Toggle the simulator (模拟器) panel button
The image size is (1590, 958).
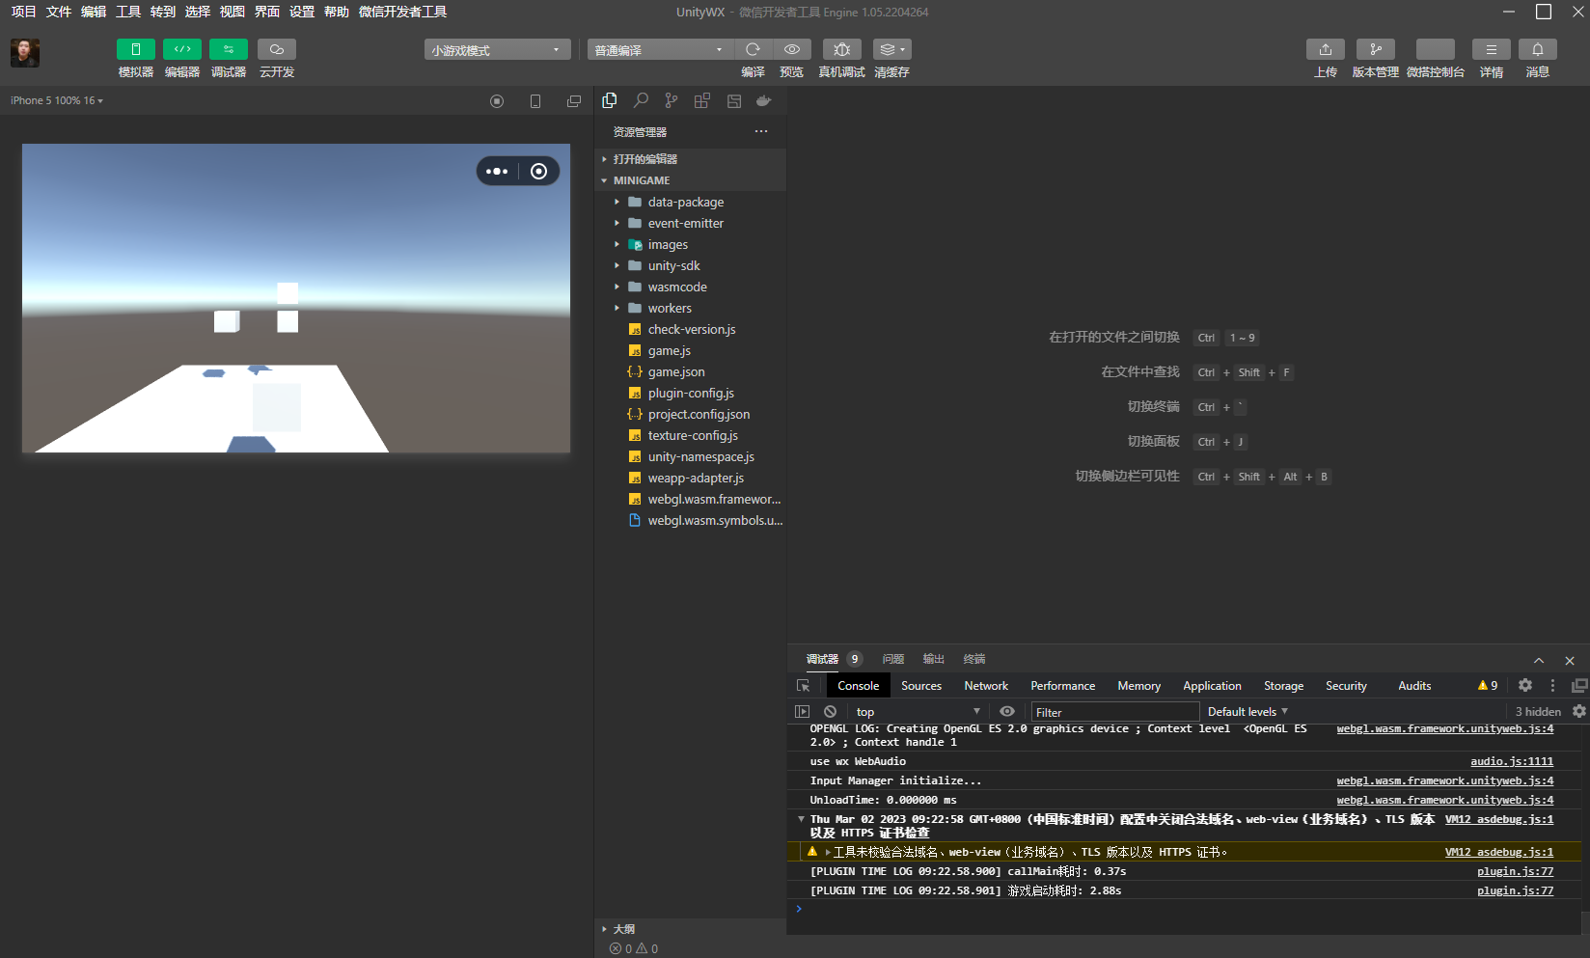coord(136,49)
